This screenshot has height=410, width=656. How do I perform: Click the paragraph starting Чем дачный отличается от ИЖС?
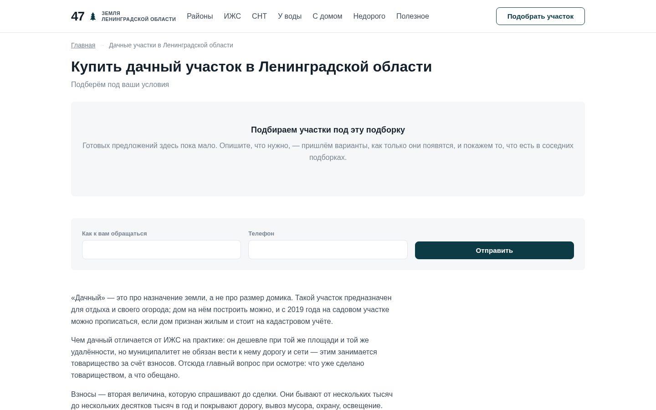coord(224,358)
